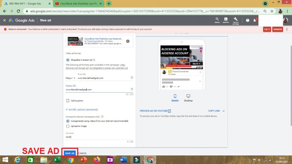This screenshot has height=164, width=292.
Task: Click the help question mark icon
Action: click(x=248, y=20)
